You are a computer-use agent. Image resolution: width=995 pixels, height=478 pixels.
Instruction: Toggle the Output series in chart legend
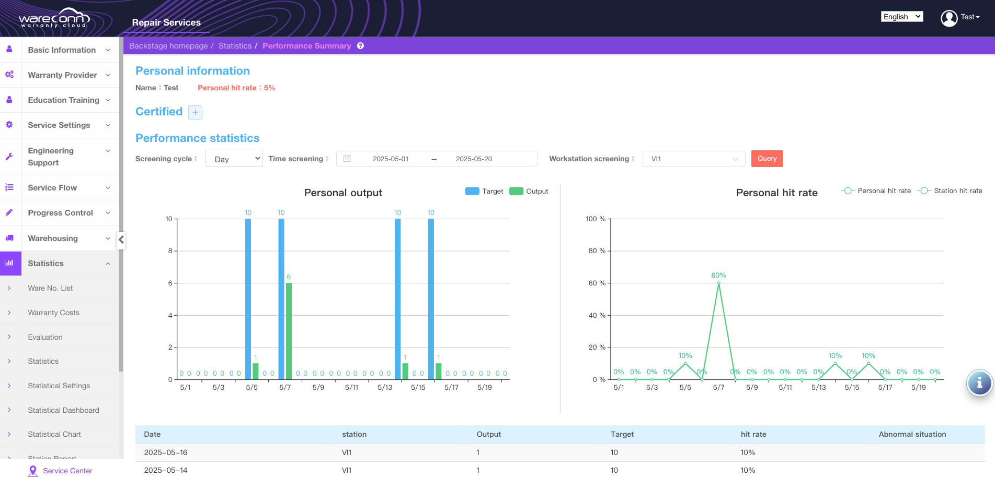coord(529,192)
